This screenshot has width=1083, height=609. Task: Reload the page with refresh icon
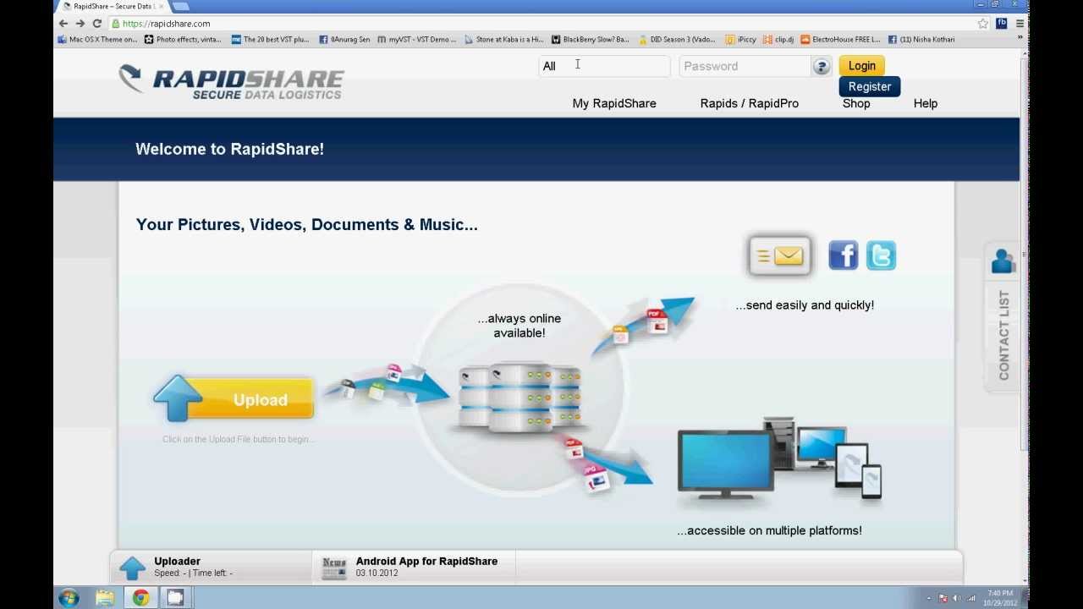pos(97,24)
